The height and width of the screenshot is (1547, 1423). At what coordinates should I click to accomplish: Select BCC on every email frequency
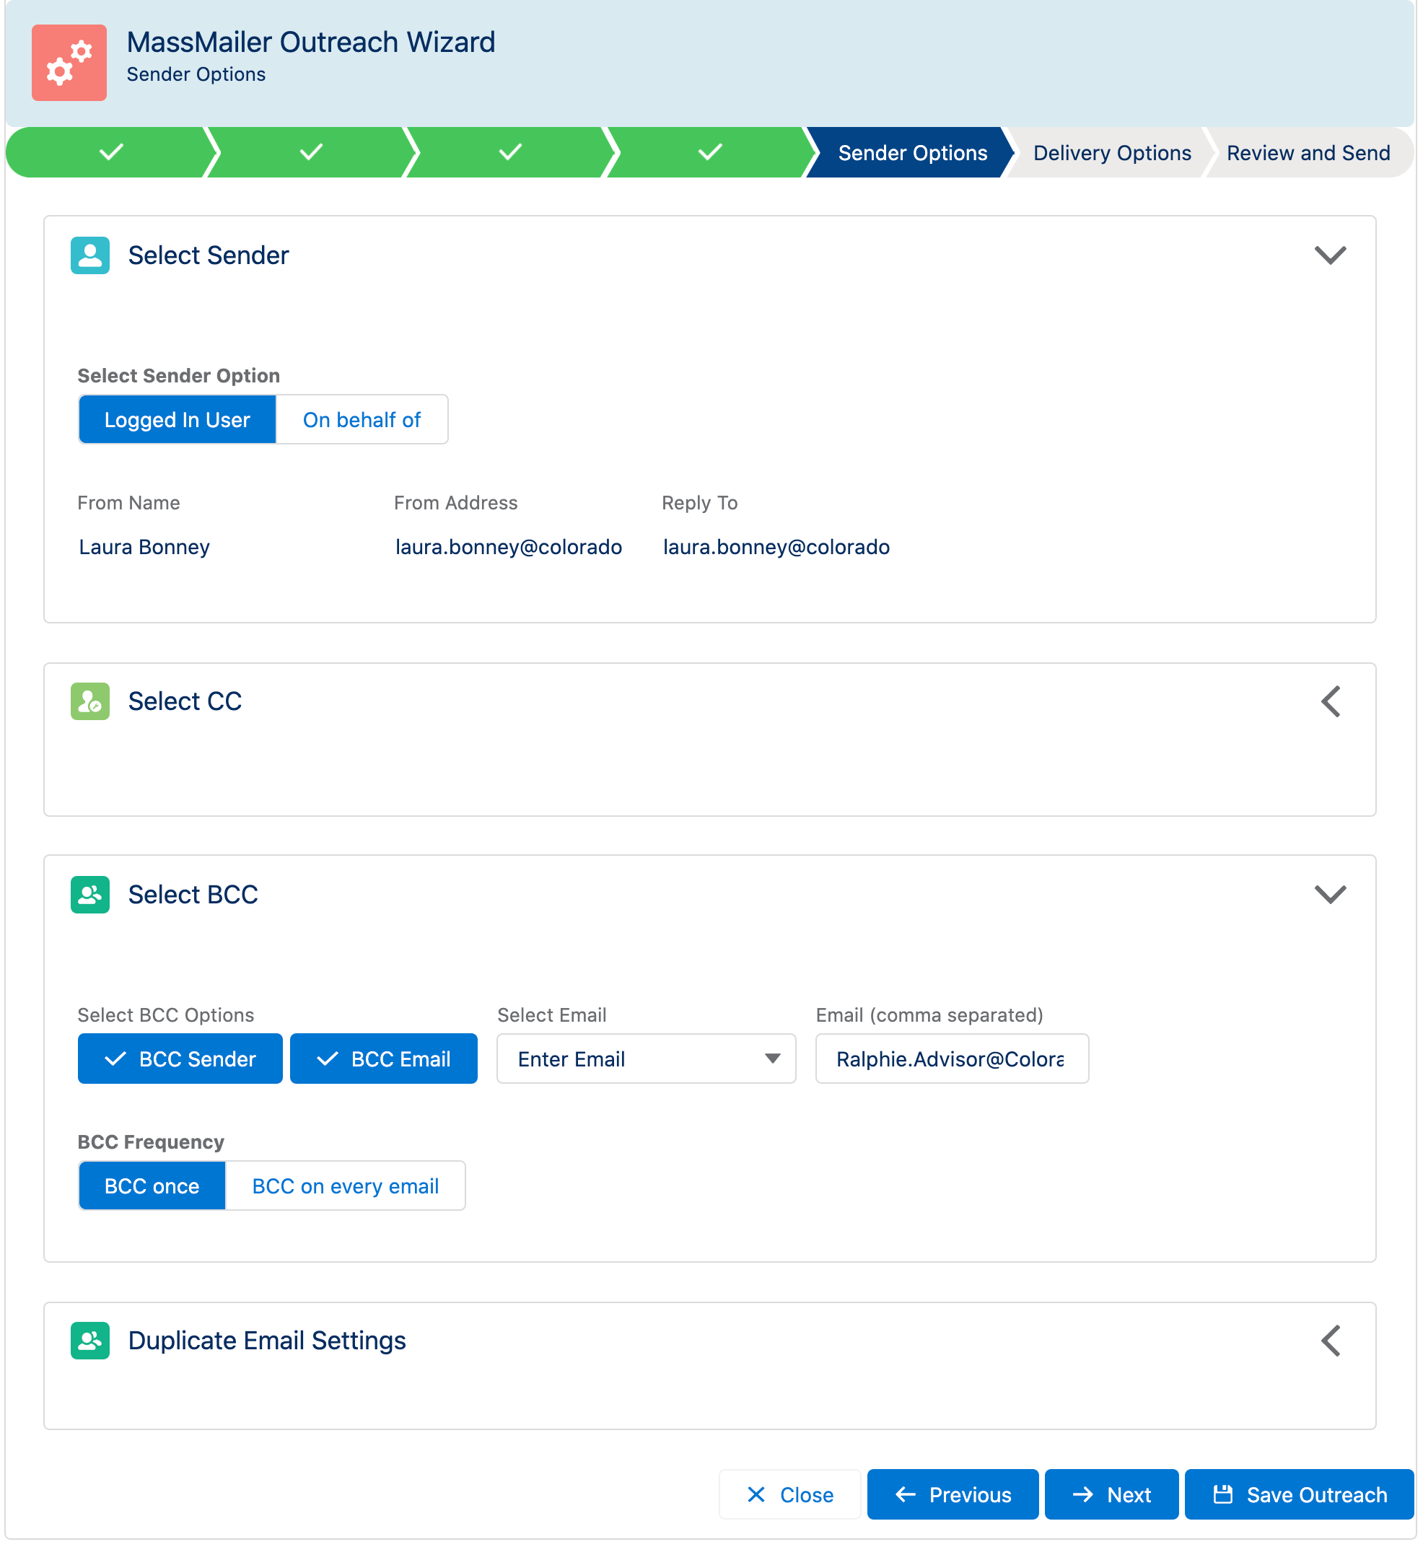coord(346,1187)
